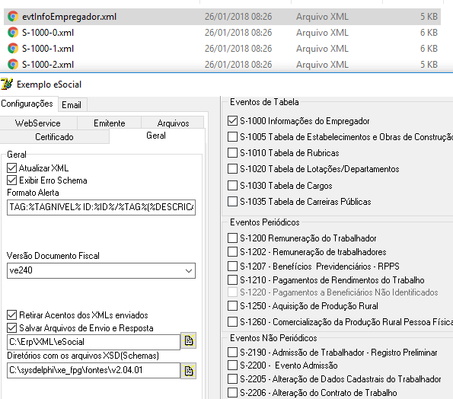Toggle Exibir Erro Schema checkbox
The image size is (453, 399).
click(x=12, y=180)
